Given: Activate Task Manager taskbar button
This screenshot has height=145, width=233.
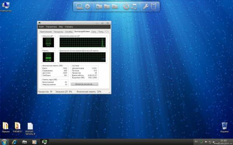Looking at the screenshot, I should pos(44,142).
